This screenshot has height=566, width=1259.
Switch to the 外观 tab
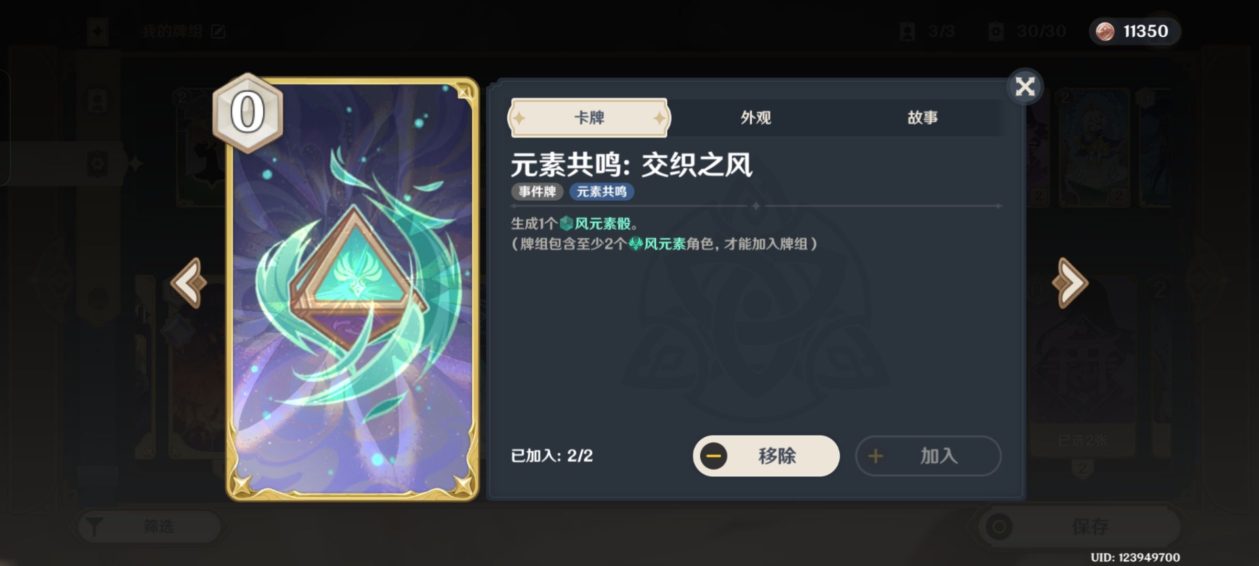[756, 117]
